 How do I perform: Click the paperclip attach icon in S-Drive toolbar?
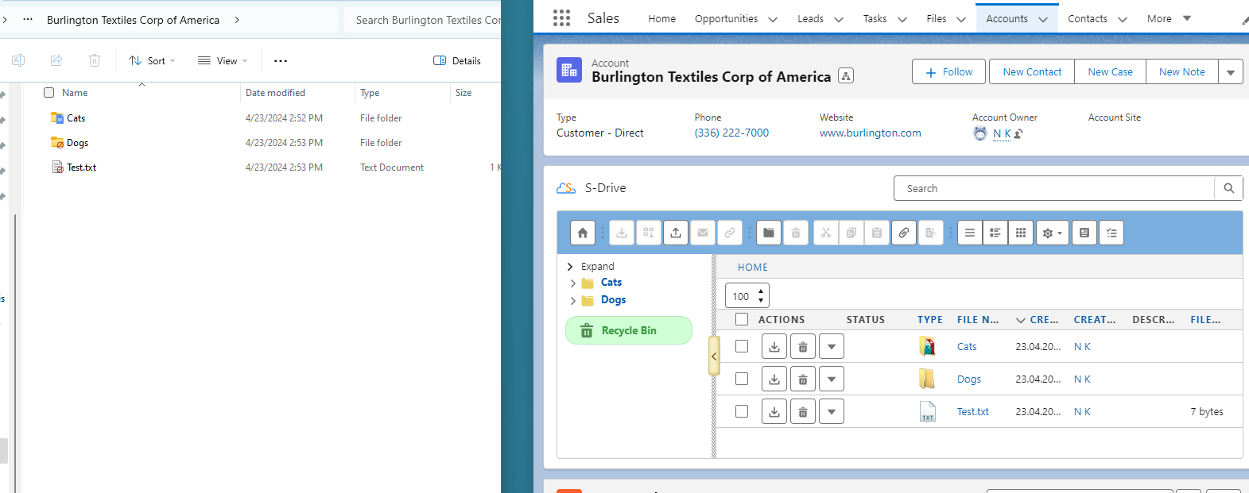[904, 233]
